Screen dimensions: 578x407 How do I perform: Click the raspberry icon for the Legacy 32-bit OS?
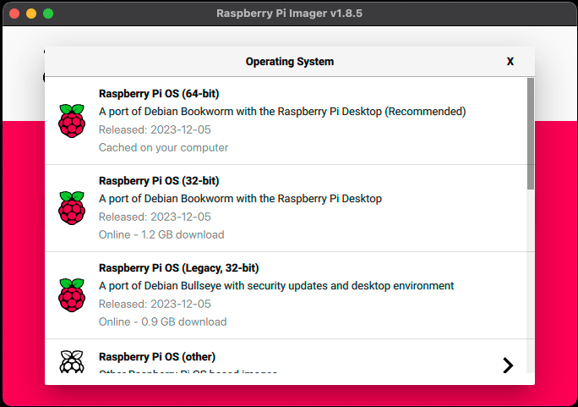click(72, 295)
